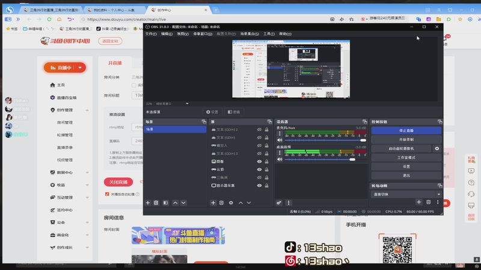Click 关闭直播 button on Douyu page
The width and height of the screenshot is (481, 270).
coord(118,182)
